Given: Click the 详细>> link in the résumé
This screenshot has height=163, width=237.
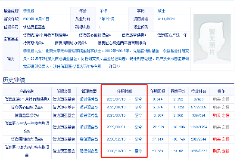Looking at the screenshot, I should point(115,66).
